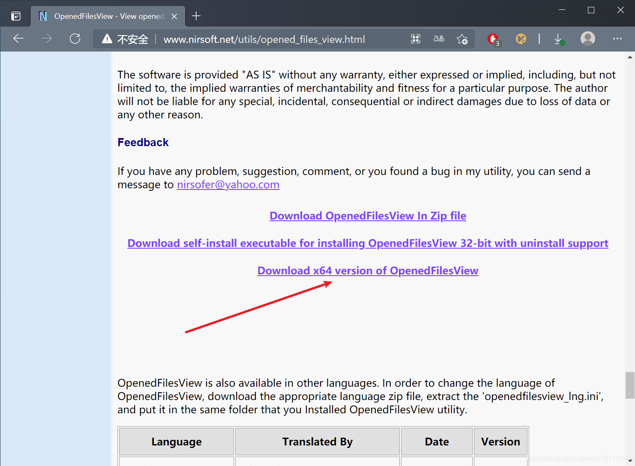This screenshot has width=635, height=466.
Task: Click the Date column header
Action: pyautogui.click(x=437, y=442)
